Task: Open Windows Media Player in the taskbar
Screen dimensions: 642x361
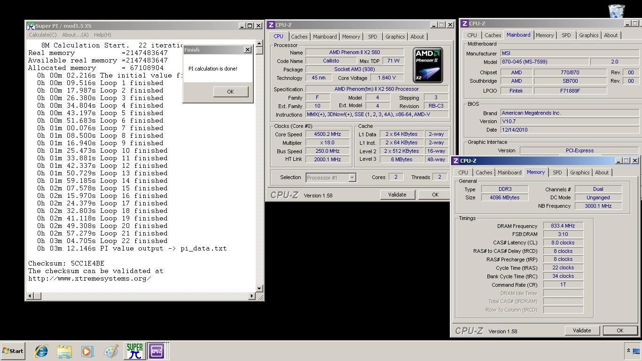Action: (87, 351)
